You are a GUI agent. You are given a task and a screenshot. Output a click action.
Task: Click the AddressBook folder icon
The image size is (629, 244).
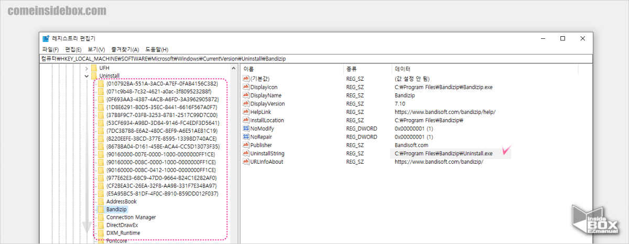click(x=101, y=201)
